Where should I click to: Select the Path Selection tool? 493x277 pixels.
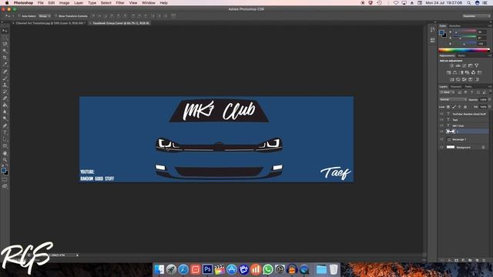5,139
